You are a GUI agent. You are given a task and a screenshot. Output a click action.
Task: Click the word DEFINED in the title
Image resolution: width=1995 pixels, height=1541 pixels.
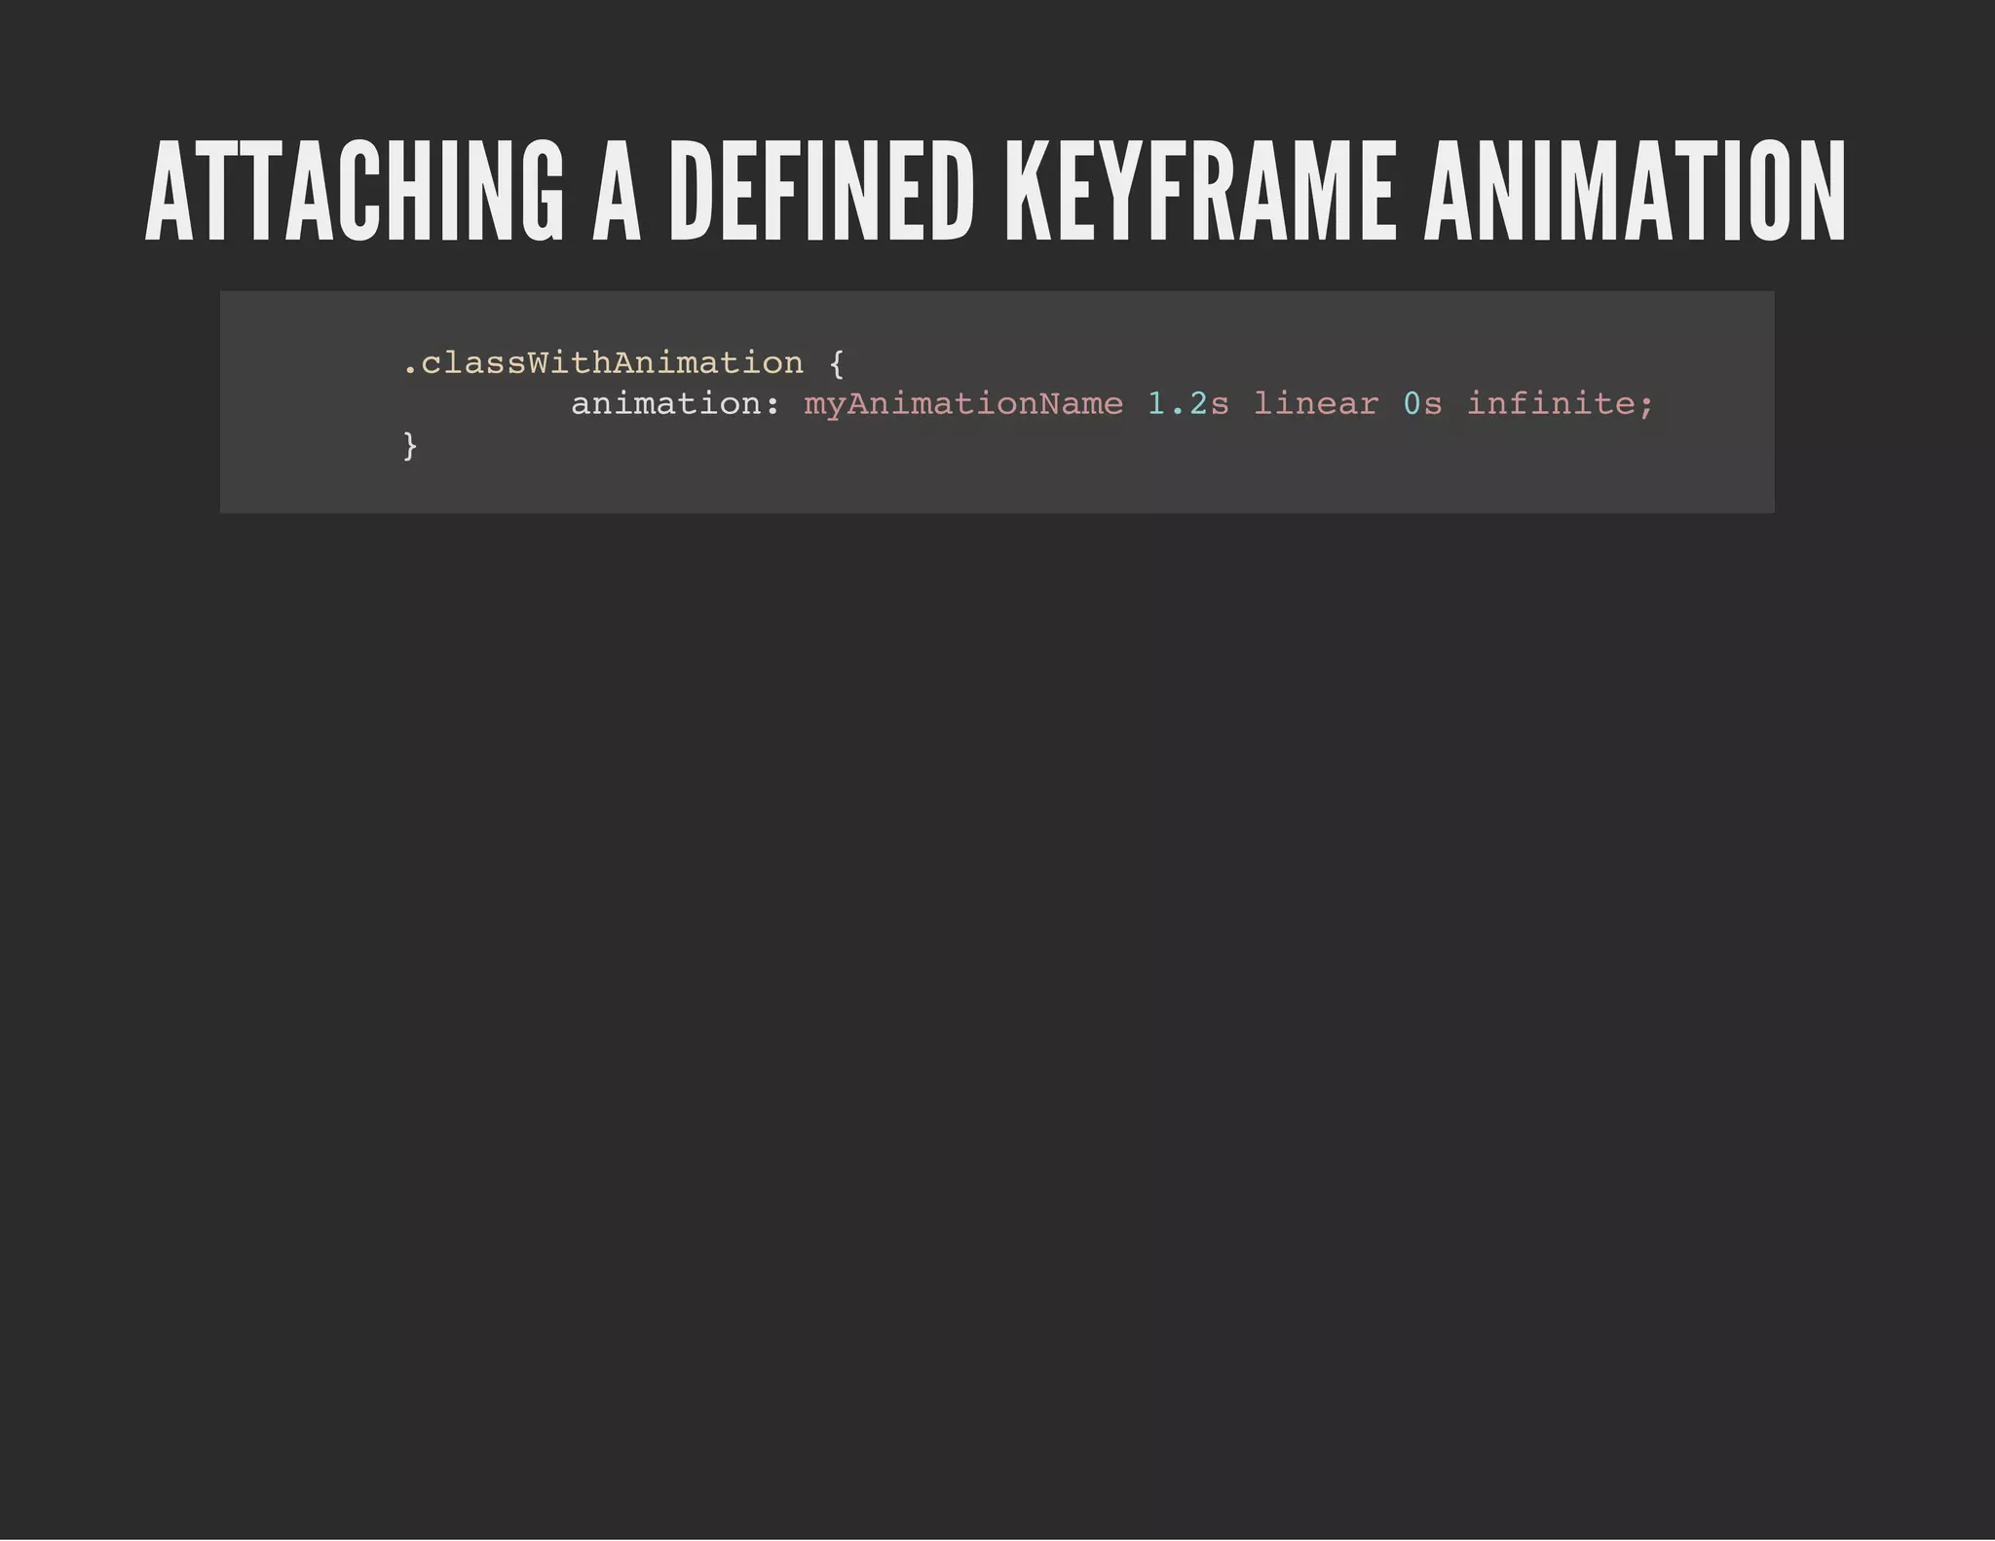[x=822, y=192]
